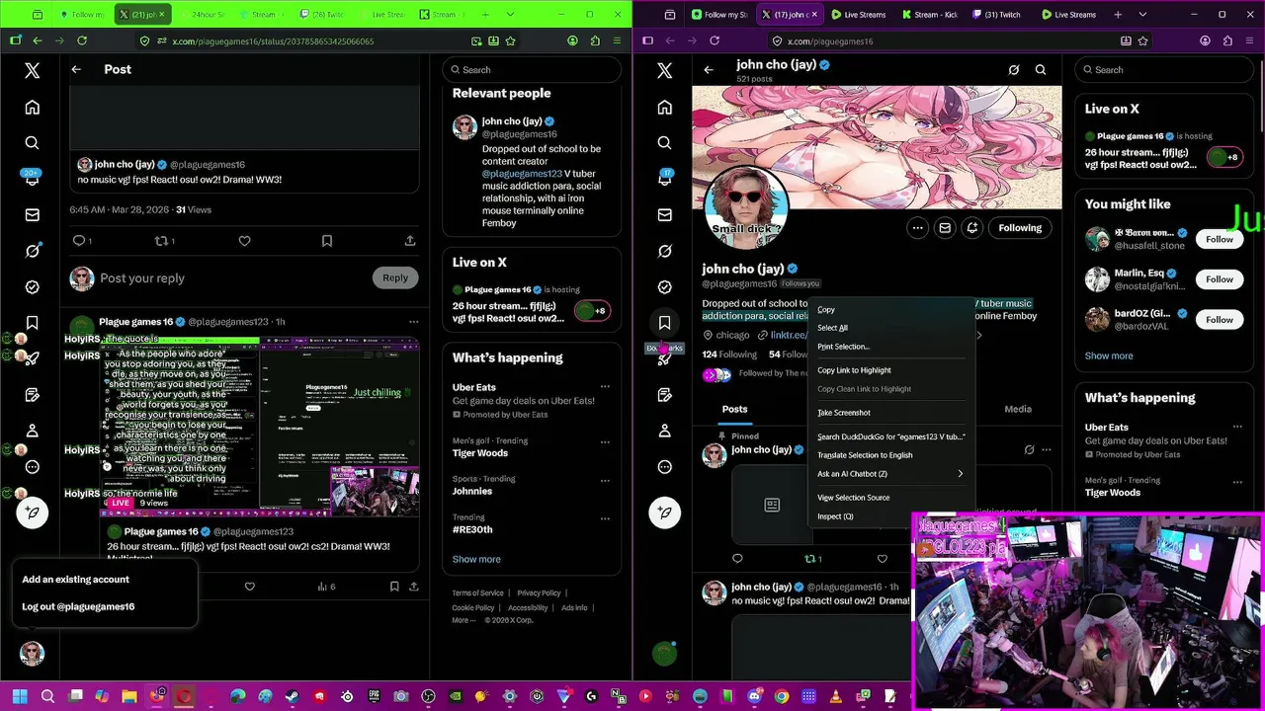Message john cho via envelope button
The image size is (1265, 711).
(945, 228)
